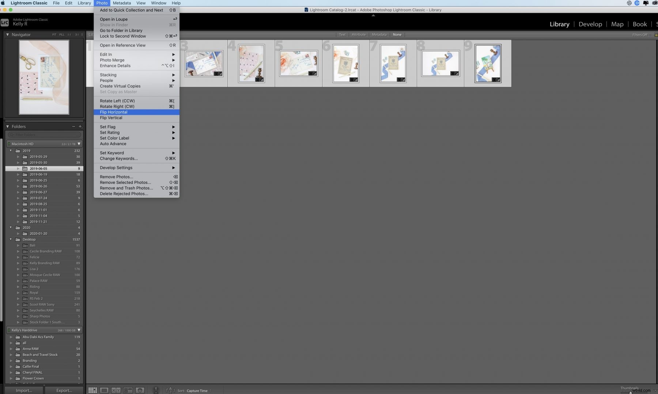This screenshot has width=658, height=394.
Task: Adjust the Thumbnails size slider
Action: pos(631,393)
